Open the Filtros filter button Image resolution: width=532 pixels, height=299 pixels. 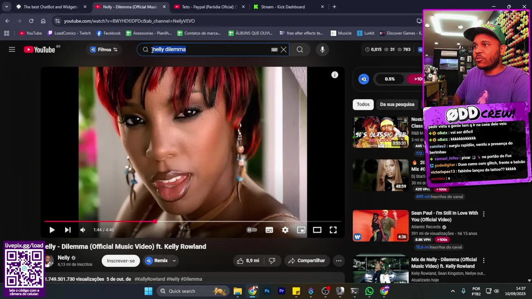click(104, 49)
